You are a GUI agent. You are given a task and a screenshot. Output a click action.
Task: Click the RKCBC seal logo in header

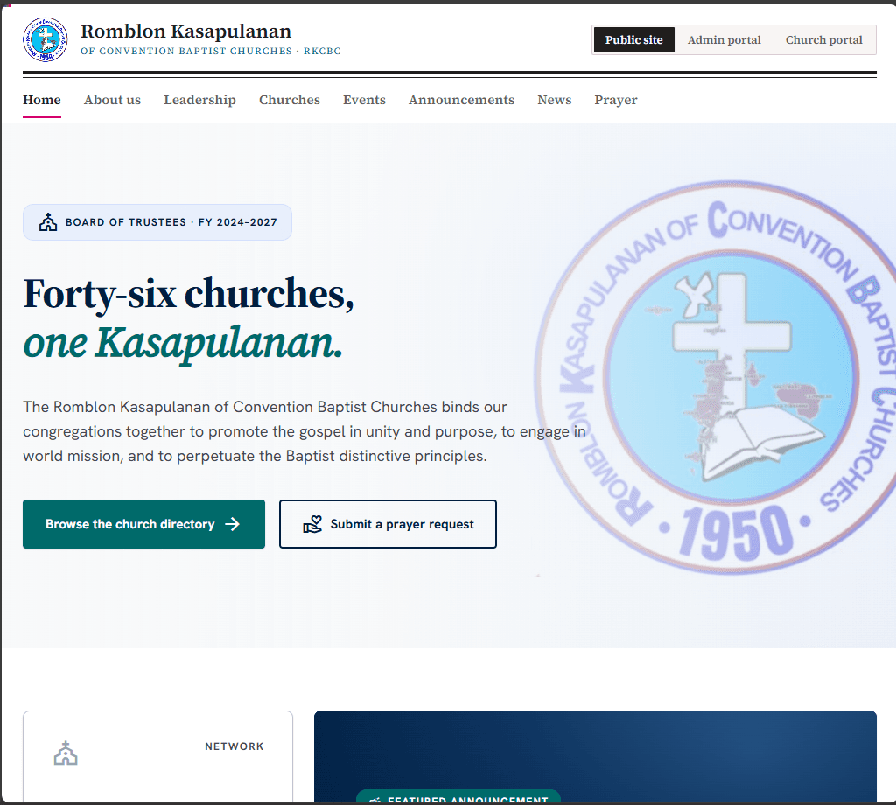click(x=45, y=39)
